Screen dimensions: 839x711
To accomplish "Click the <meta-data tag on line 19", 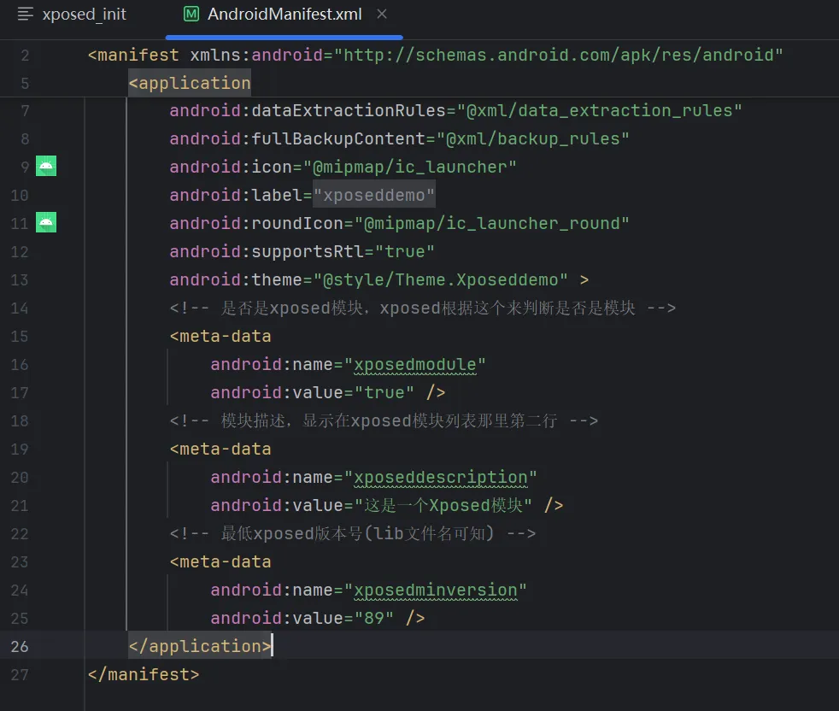I will (220, 450).
